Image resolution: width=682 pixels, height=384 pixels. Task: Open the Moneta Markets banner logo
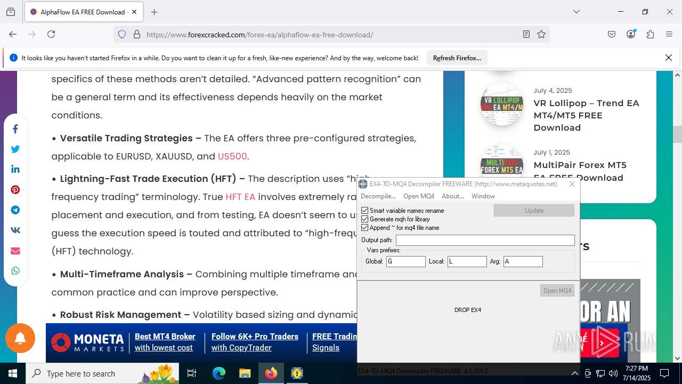click(x=88, y=342)
